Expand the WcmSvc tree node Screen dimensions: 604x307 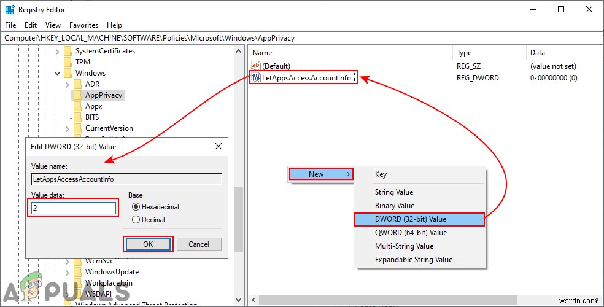tap(68, 262)
